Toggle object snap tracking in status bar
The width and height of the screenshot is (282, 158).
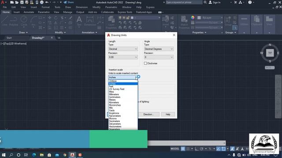click(219, 149)
